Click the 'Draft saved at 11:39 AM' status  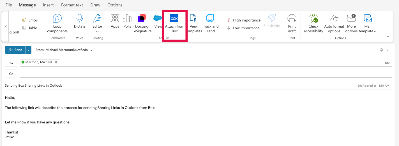click(x=373, y=86)
